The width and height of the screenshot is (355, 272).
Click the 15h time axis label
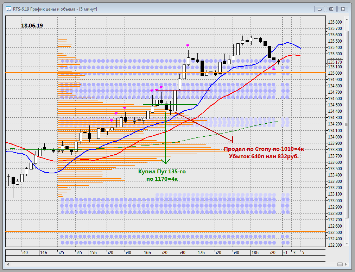click(93, 253)
